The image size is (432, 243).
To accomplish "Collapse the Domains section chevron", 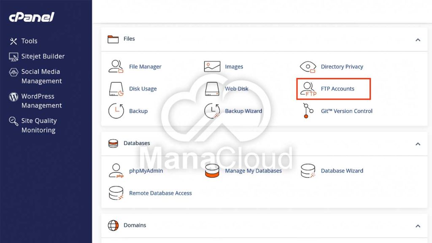I will point(418,226).
